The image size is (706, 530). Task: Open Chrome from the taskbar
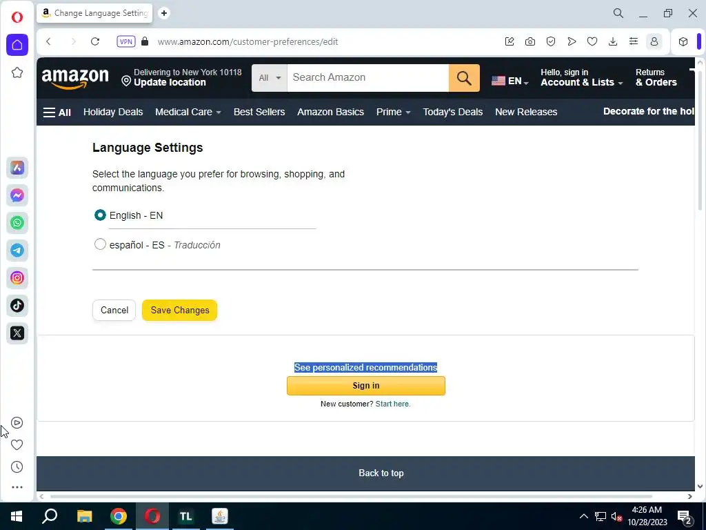[x=119, y=516]
